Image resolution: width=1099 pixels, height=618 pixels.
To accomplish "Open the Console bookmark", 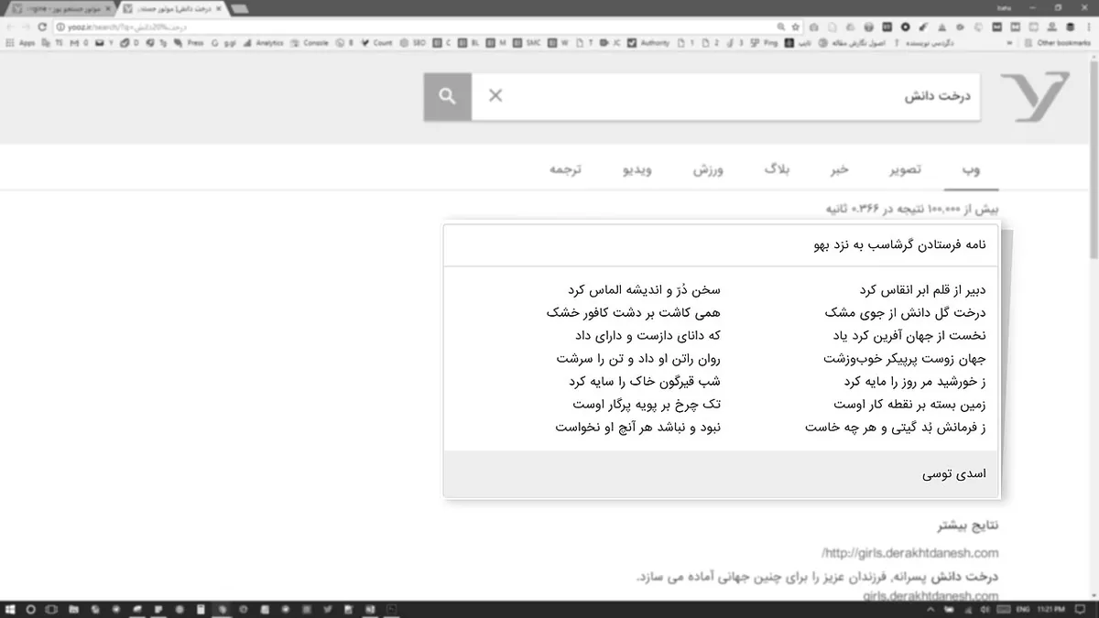I will pyautogui.click(x=310, y=43).
